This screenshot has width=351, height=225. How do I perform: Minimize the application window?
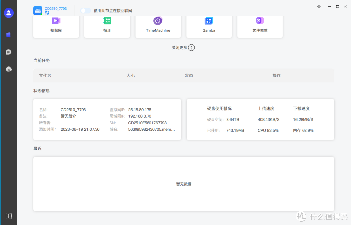point(329,7)
